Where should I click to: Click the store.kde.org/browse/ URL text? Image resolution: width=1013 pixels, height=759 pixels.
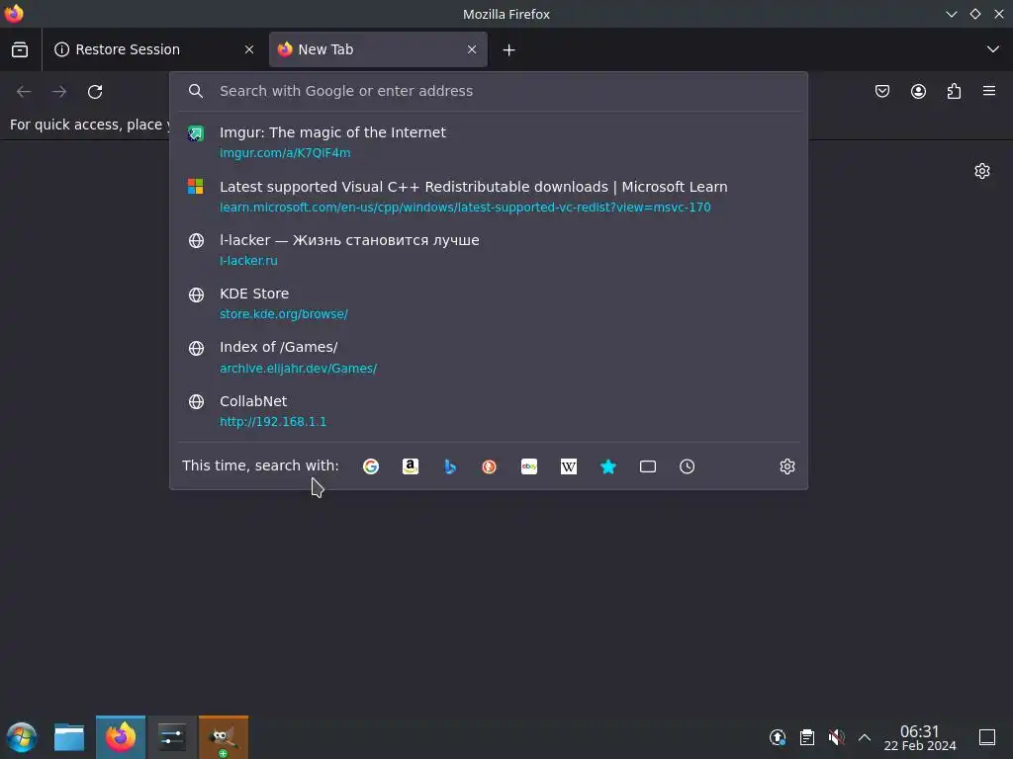click(284, 314)
